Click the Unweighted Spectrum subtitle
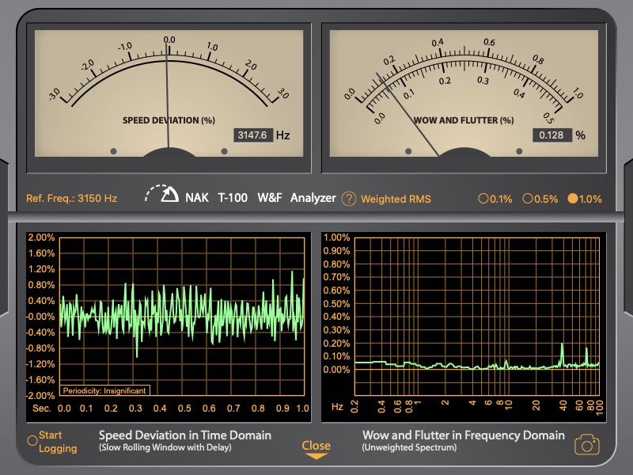Image resolution: width=633 pixels, height=475 pixels. pos(409,447)
